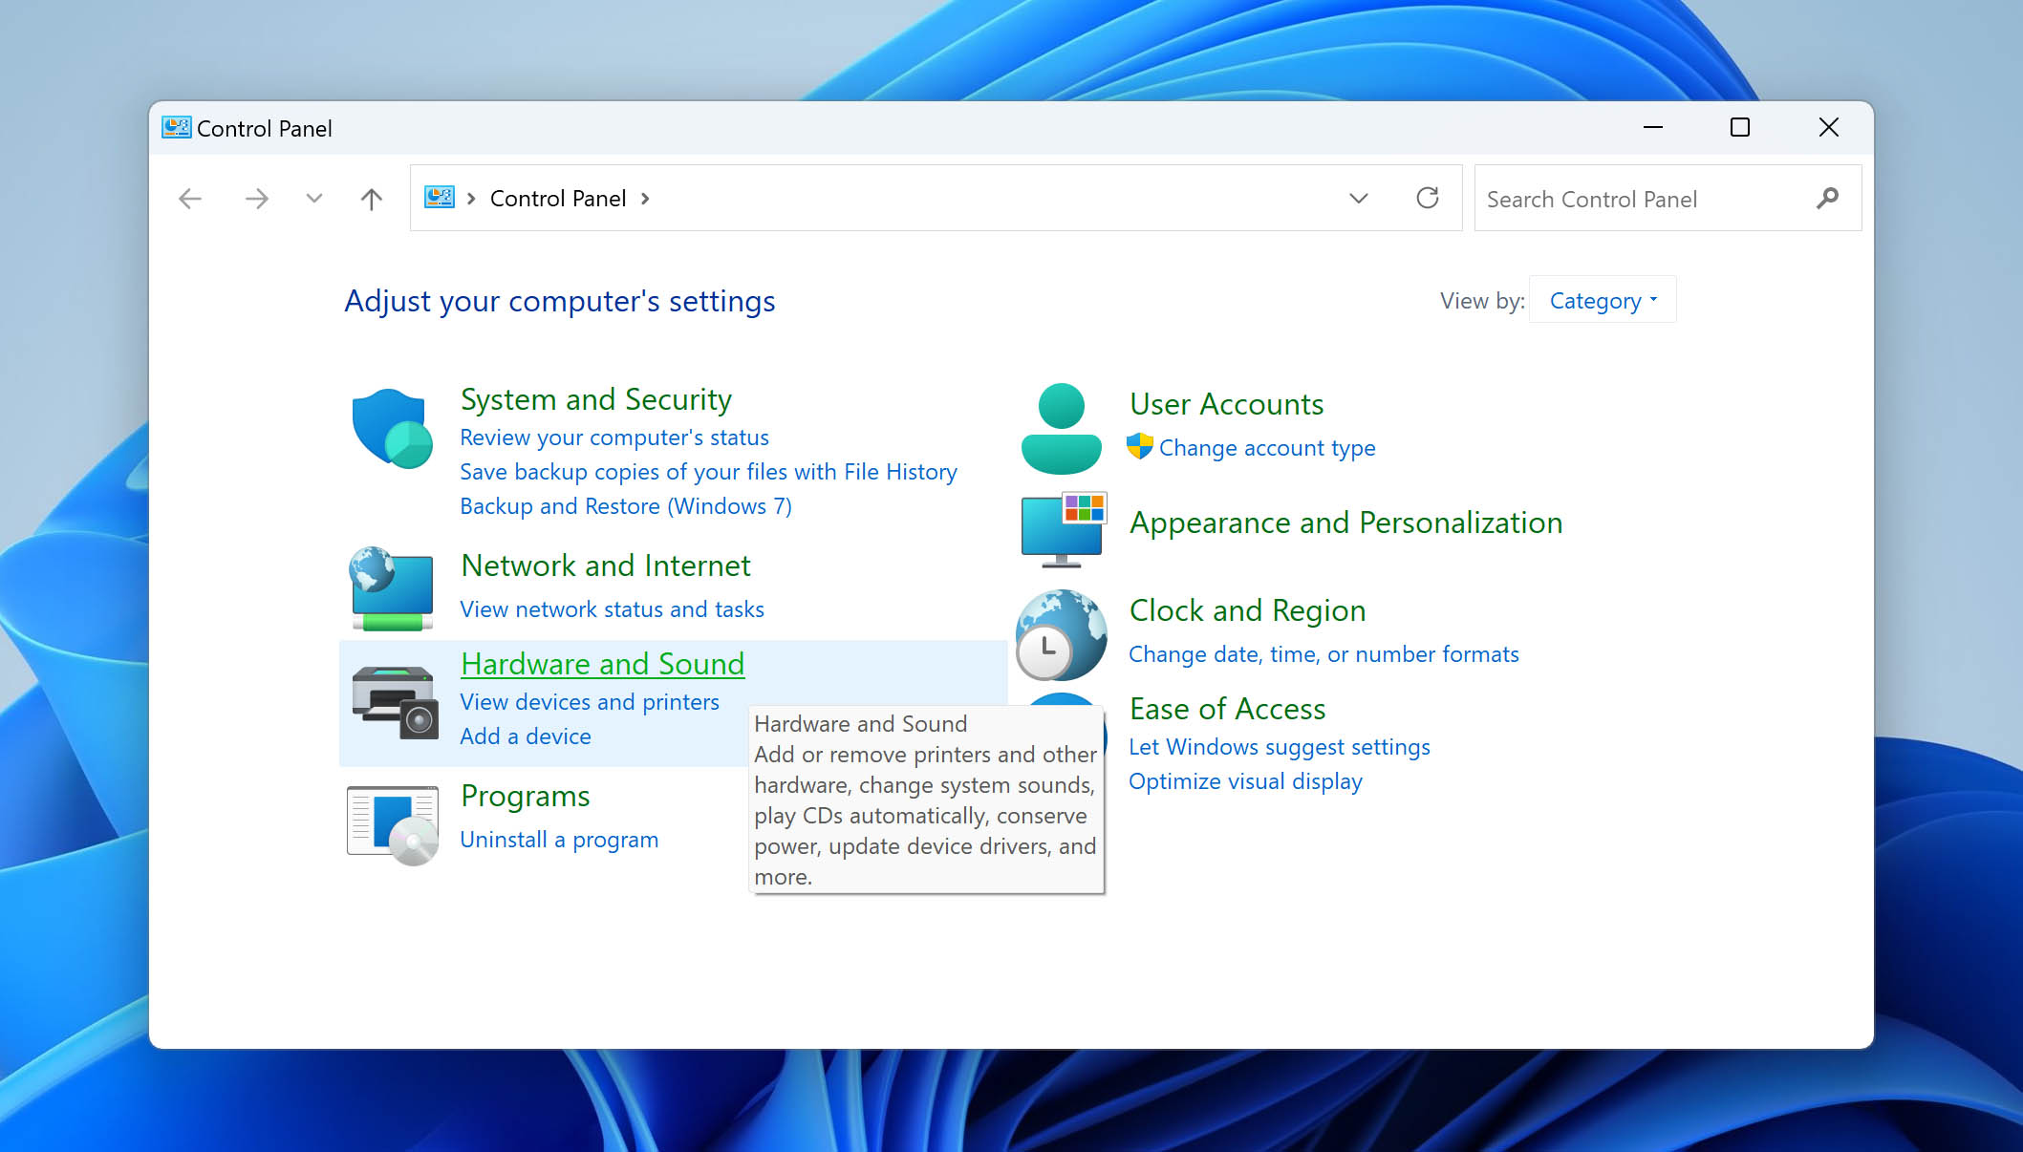Open Change date, time, or number formats
The height and width of the screenshot is (1152, 2023).
[x=1324, y=654]
